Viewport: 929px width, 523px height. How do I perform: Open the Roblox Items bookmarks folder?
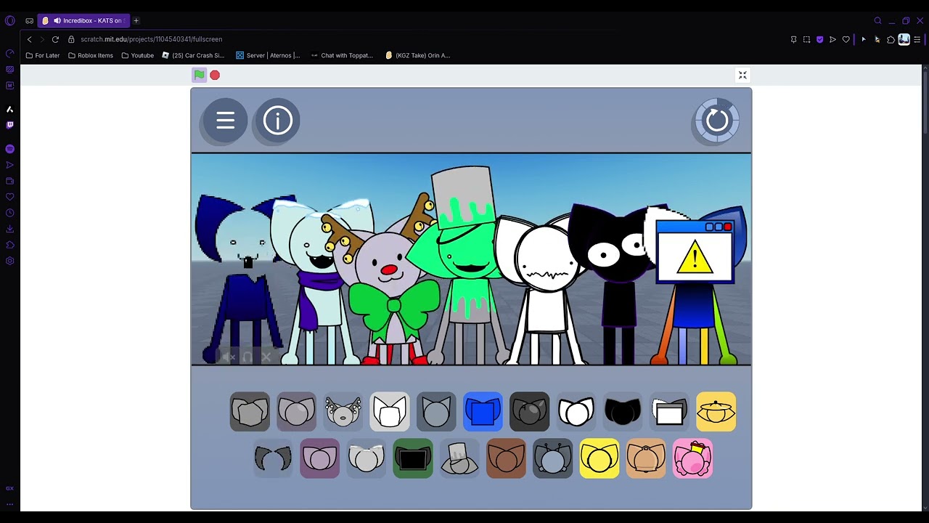[x=91, y=55]
